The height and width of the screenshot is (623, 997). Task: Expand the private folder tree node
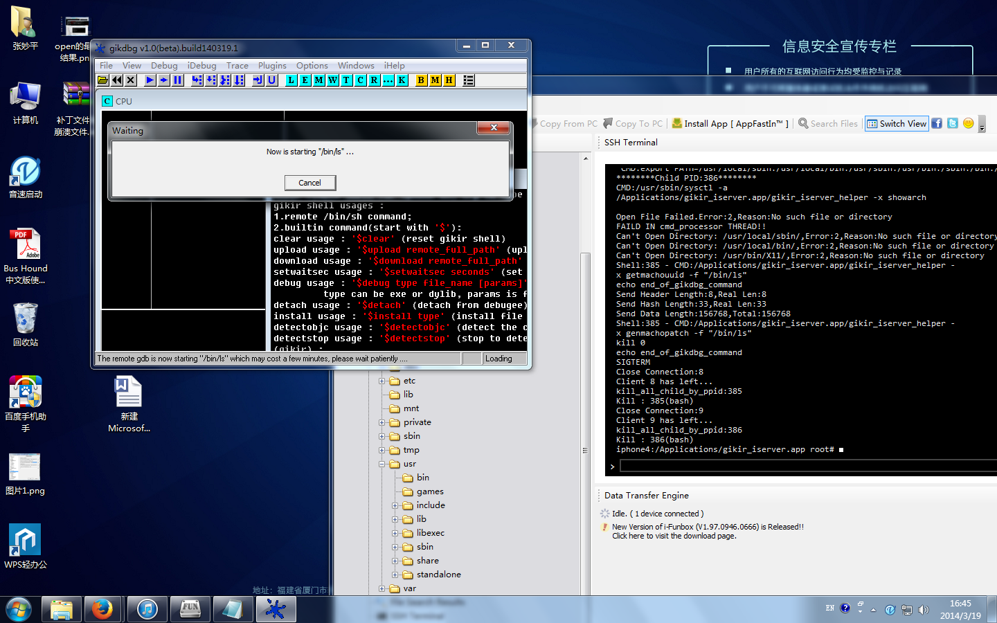pyautogui.click(x=381, y=422)
